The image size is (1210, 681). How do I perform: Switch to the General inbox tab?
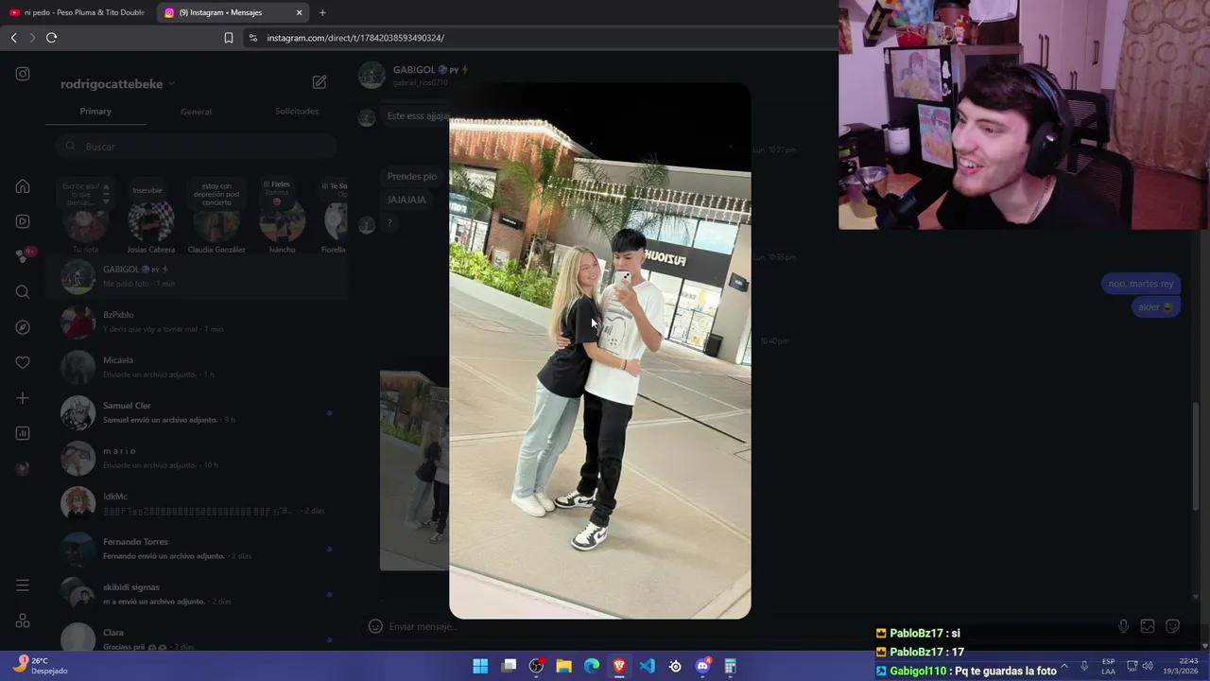pos(196,112)
